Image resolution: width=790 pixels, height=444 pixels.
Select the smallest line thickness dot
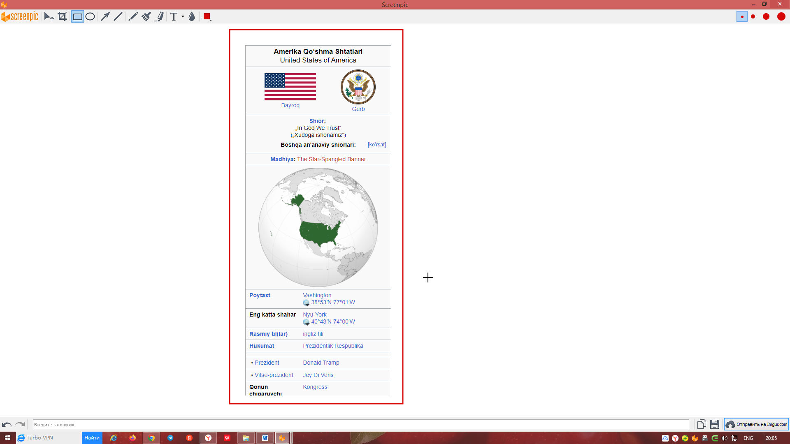[742, 17]
